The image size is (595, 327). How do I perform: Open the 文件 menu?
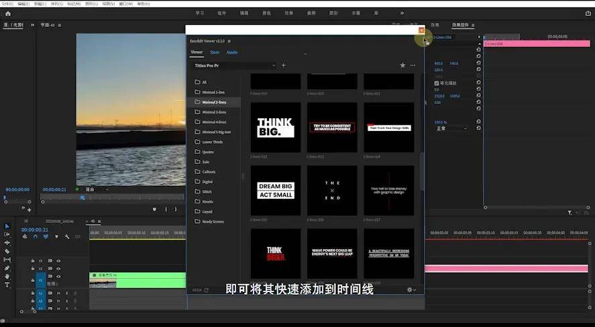click(7, 3)
